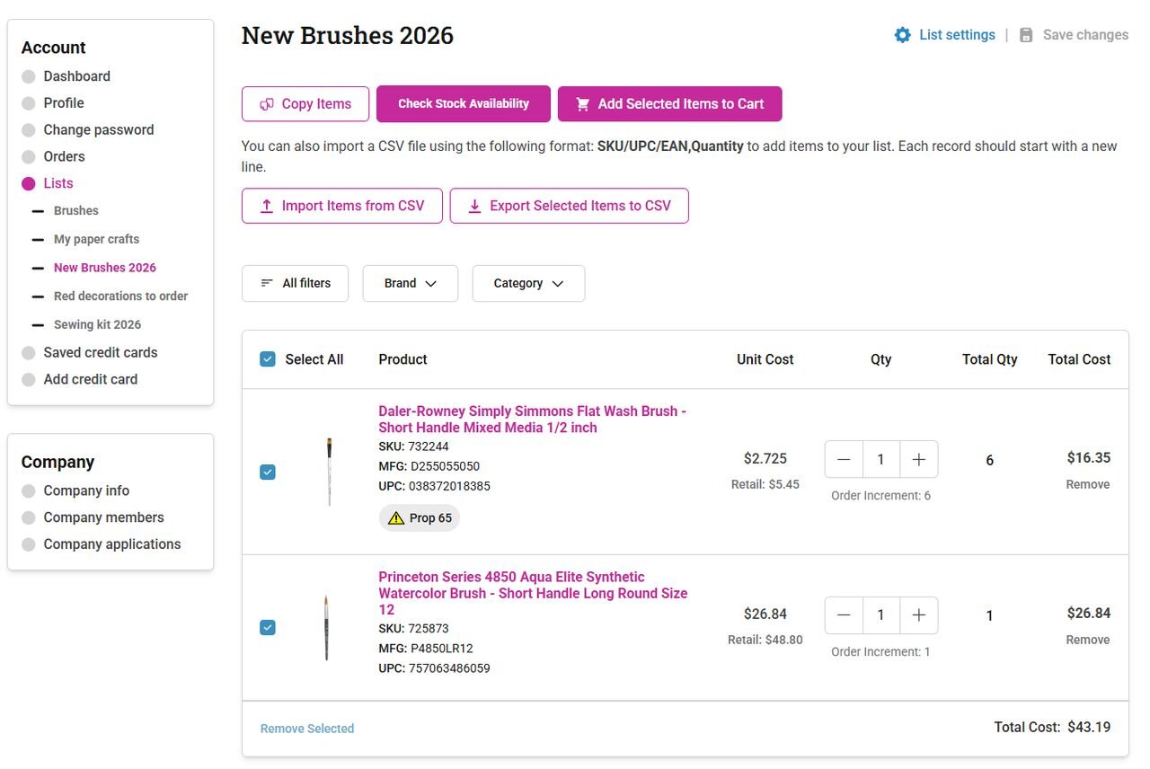Click Daler-Rowney brush product thumbnail
This screenshot has width=1150, height=769.
coord(329,472)
